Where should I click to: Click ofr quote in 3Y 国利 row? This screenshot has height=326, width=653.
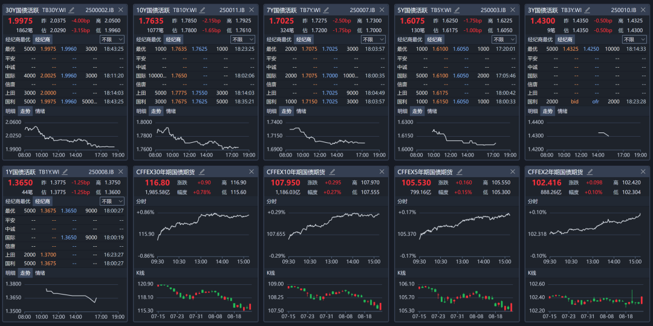pos(596,102)
